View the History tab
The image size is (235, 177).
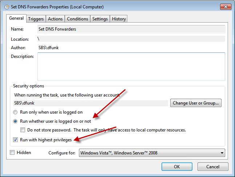[119, 19]
